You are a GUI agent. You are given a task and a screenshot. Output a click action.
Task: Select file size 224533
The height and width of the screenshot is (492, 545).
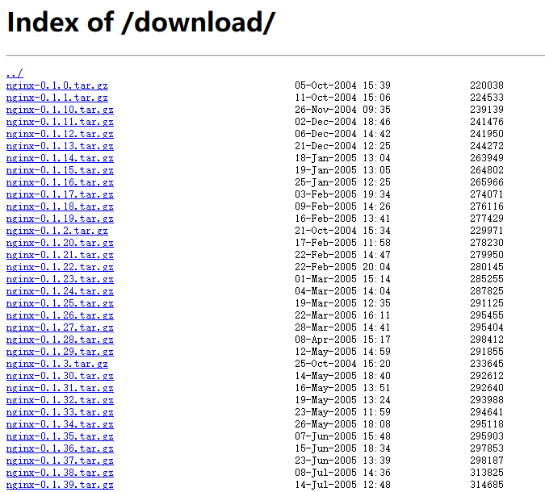point(487,98)
